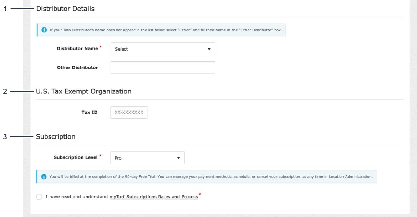This screenshot has height=217, width=417.
Task: Click the Tax ID input field
Action: 129,112
